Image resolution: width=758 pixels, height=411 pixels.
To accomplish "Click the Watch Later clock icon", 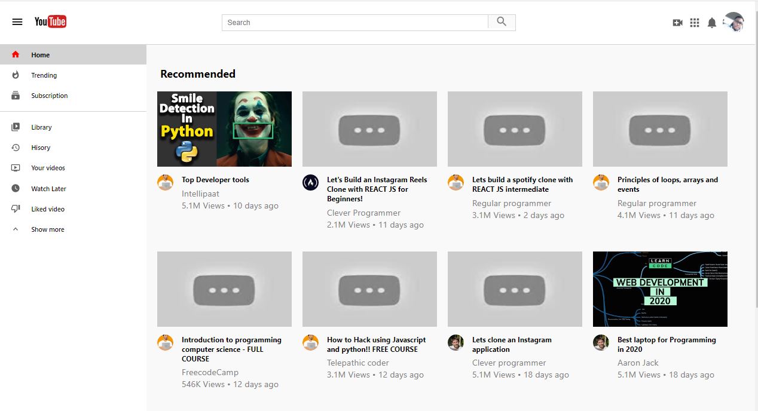I will point(16,188).
